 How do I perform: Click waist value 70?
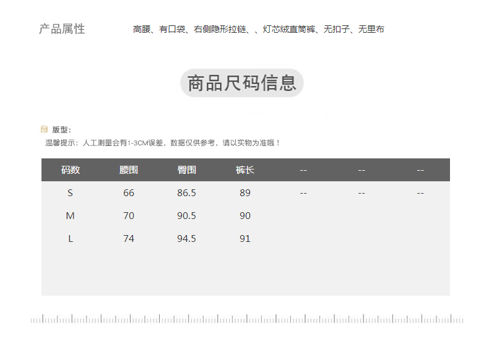point(129,216)
